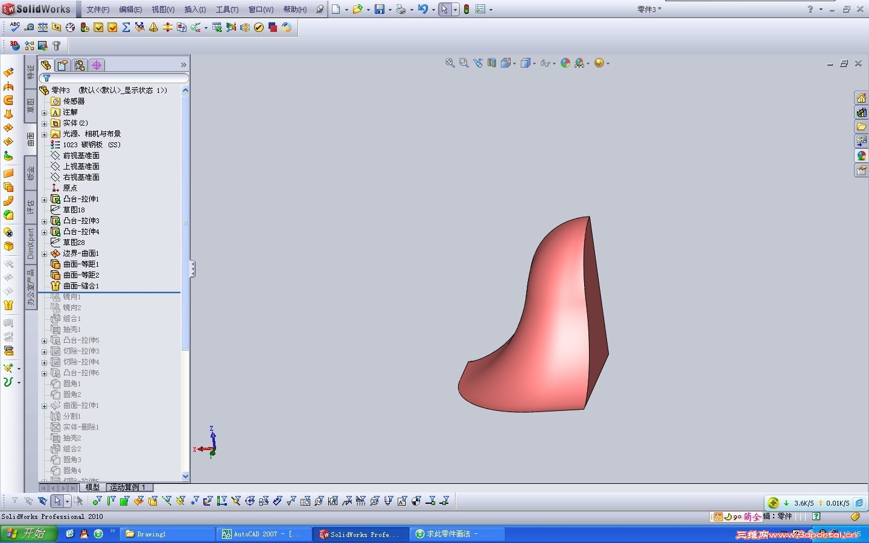
Task: Click Zoom to Fit in view toolbar
Action: tap(450, 63)
